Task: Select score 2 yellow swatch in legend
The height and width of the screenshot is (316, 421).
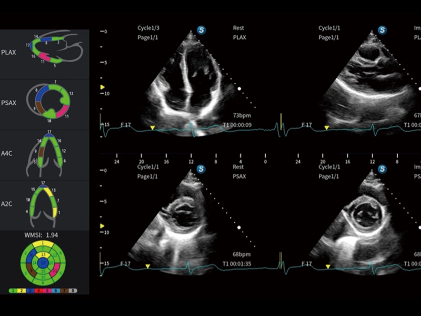Action: [x=23, y=290]
